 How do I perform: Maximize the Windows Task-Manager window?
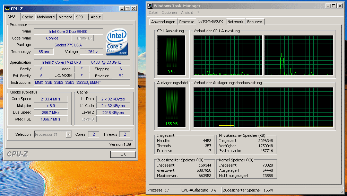(x=334, y=6)
